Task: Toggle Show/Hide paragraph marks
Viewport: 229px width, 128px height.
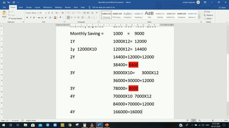Action: [97, 13]
